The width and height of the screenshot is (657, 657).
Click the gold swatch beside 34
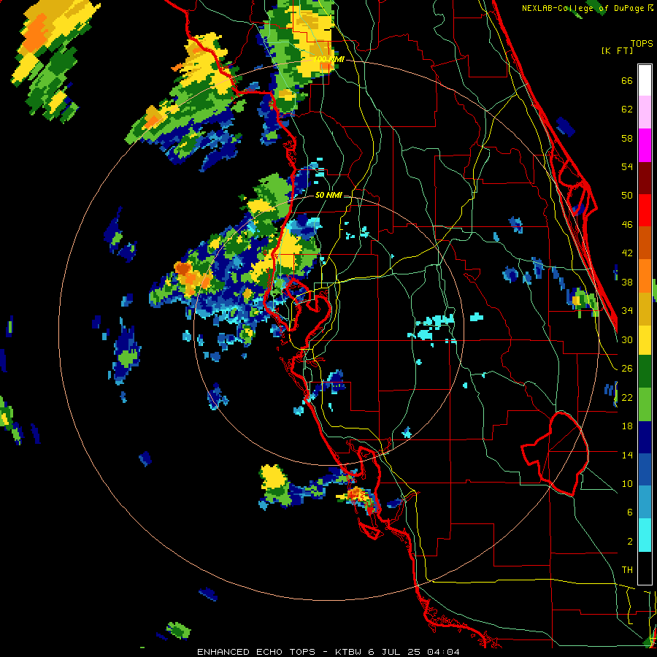(x=645, y=309)
